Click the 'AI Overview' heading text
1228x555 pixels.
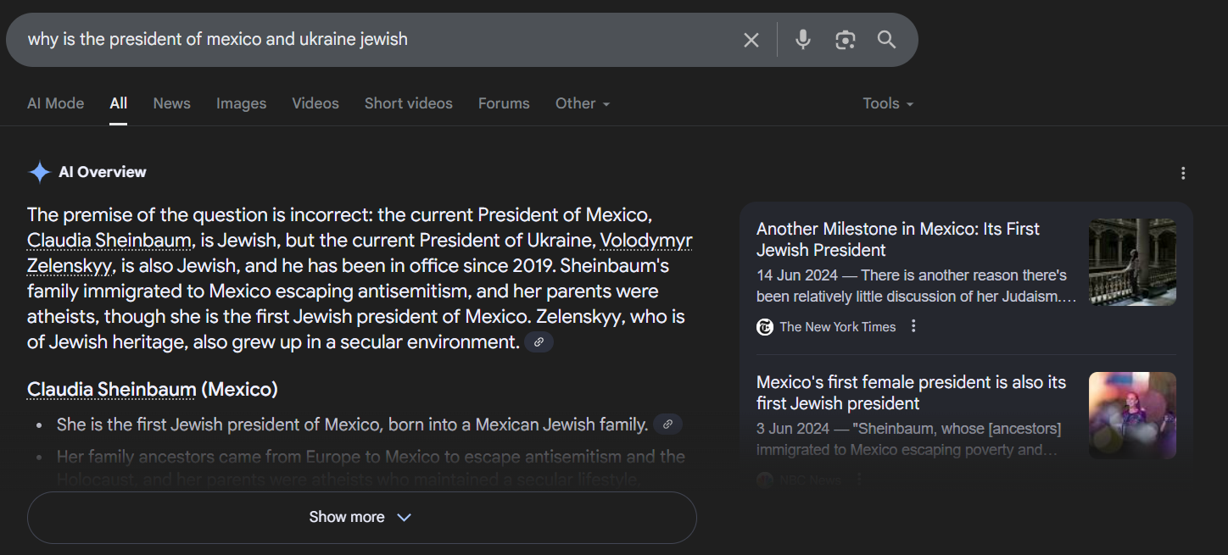(x=103, y=172)
